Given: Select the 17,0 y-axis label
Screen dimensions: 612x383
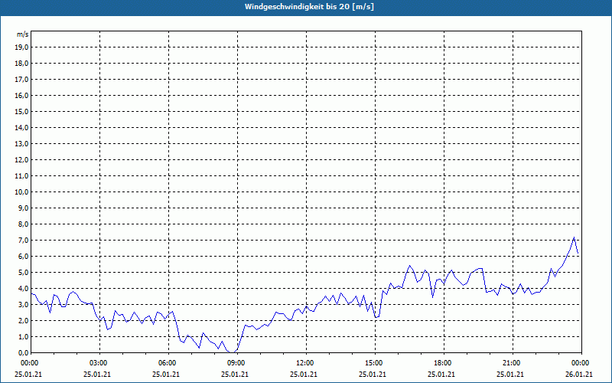Looking at the screenshot, I should 22,80.
